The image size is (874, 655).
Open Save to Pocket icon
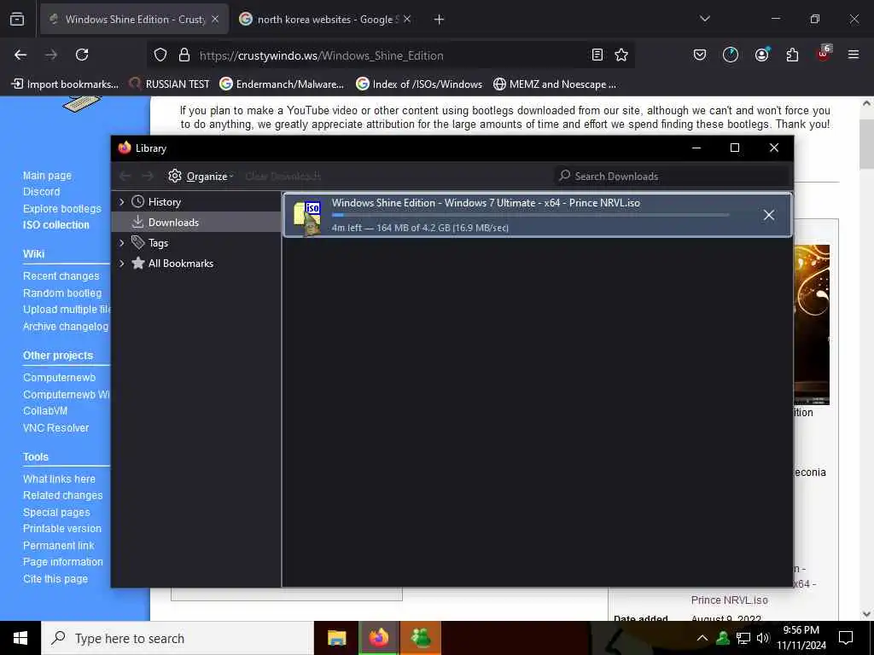(x=700, y=55)
